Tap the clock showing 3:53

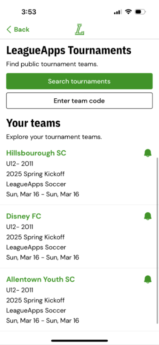pyautogui.click(x=29, y=12)
